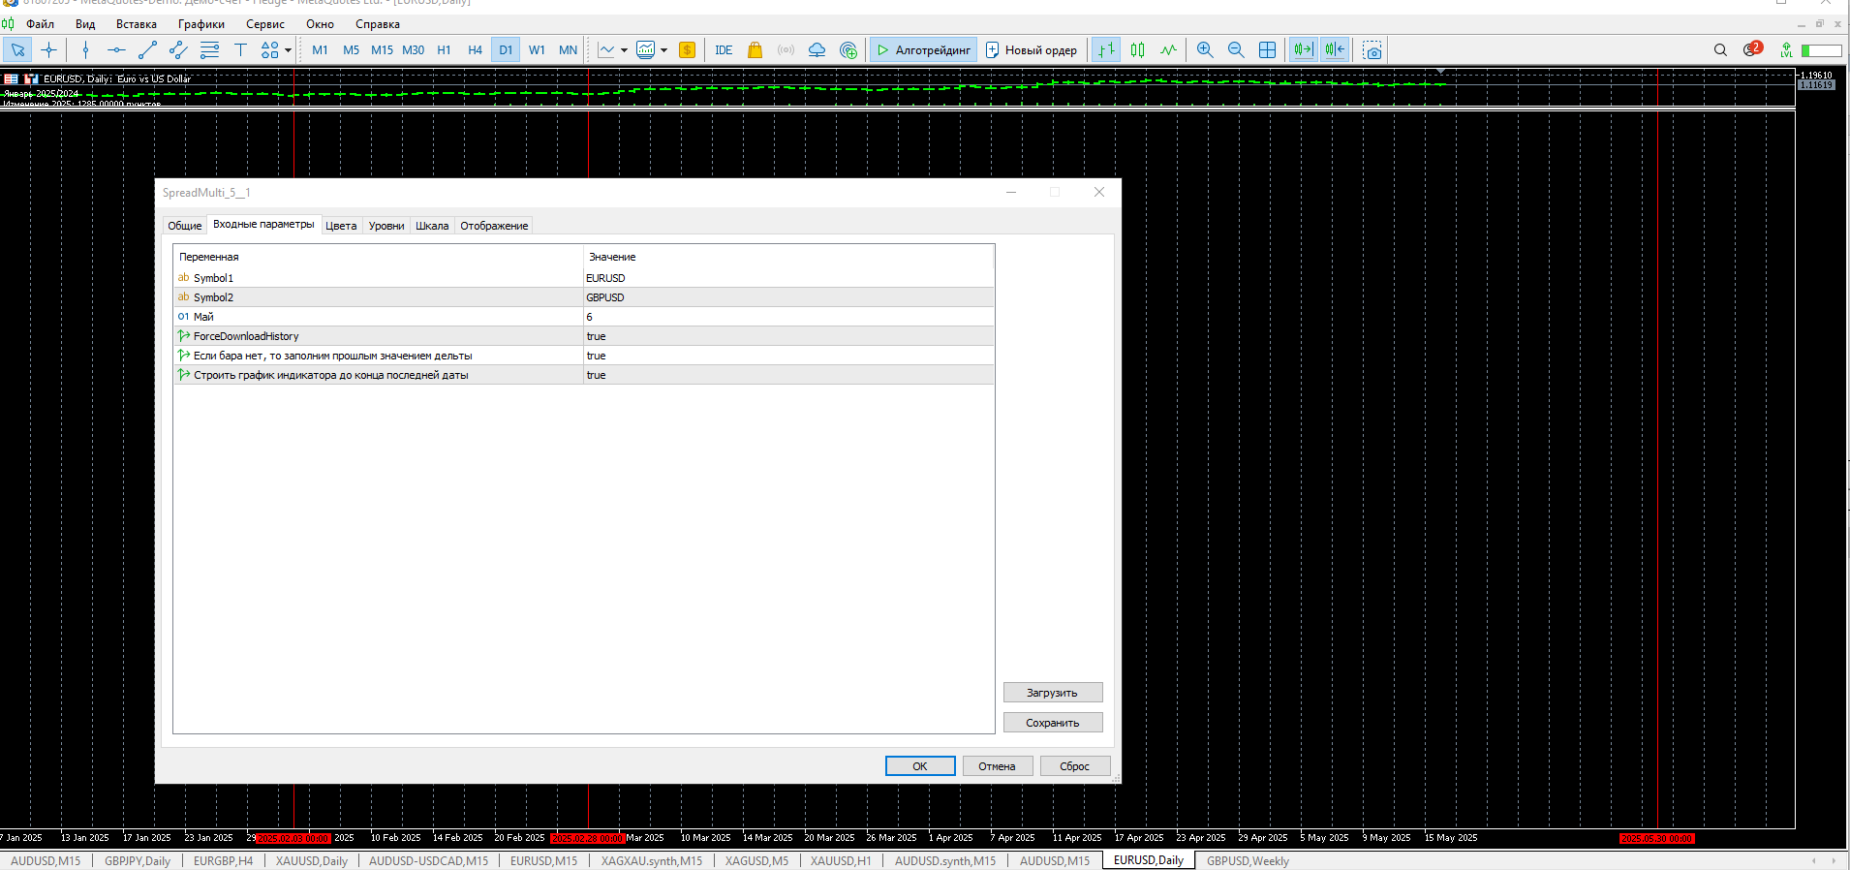1850x870 pixels.
Task: Switch to candlestick chart mode
Action: click(1137, 50)
